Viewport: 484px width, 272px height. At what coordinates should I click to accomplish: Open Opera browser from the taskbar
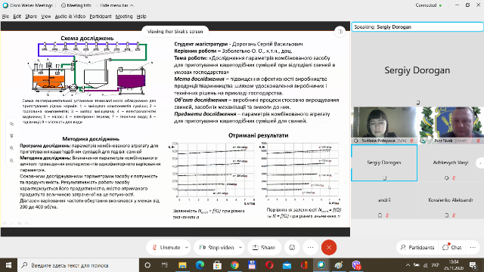tap(269, 265)
